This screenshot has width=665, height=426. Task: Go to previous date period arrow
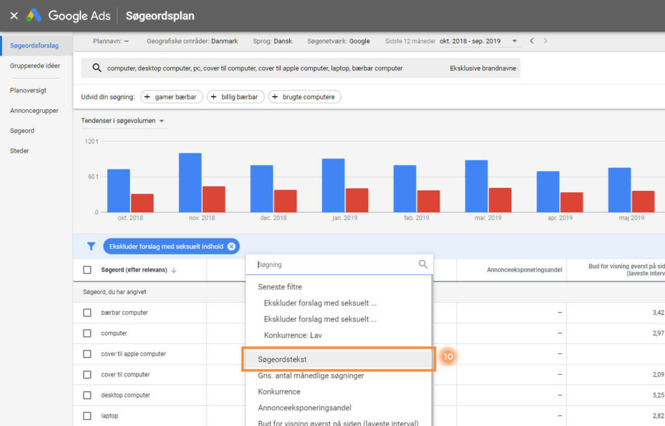pos(532,41)
